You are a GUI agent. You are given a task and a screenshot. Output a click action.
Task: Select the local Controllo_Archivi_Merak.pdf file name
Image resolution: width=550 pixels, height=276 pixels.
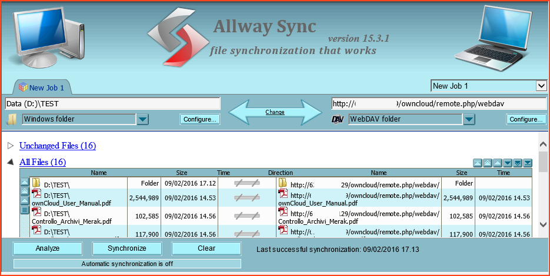(72, 221)
